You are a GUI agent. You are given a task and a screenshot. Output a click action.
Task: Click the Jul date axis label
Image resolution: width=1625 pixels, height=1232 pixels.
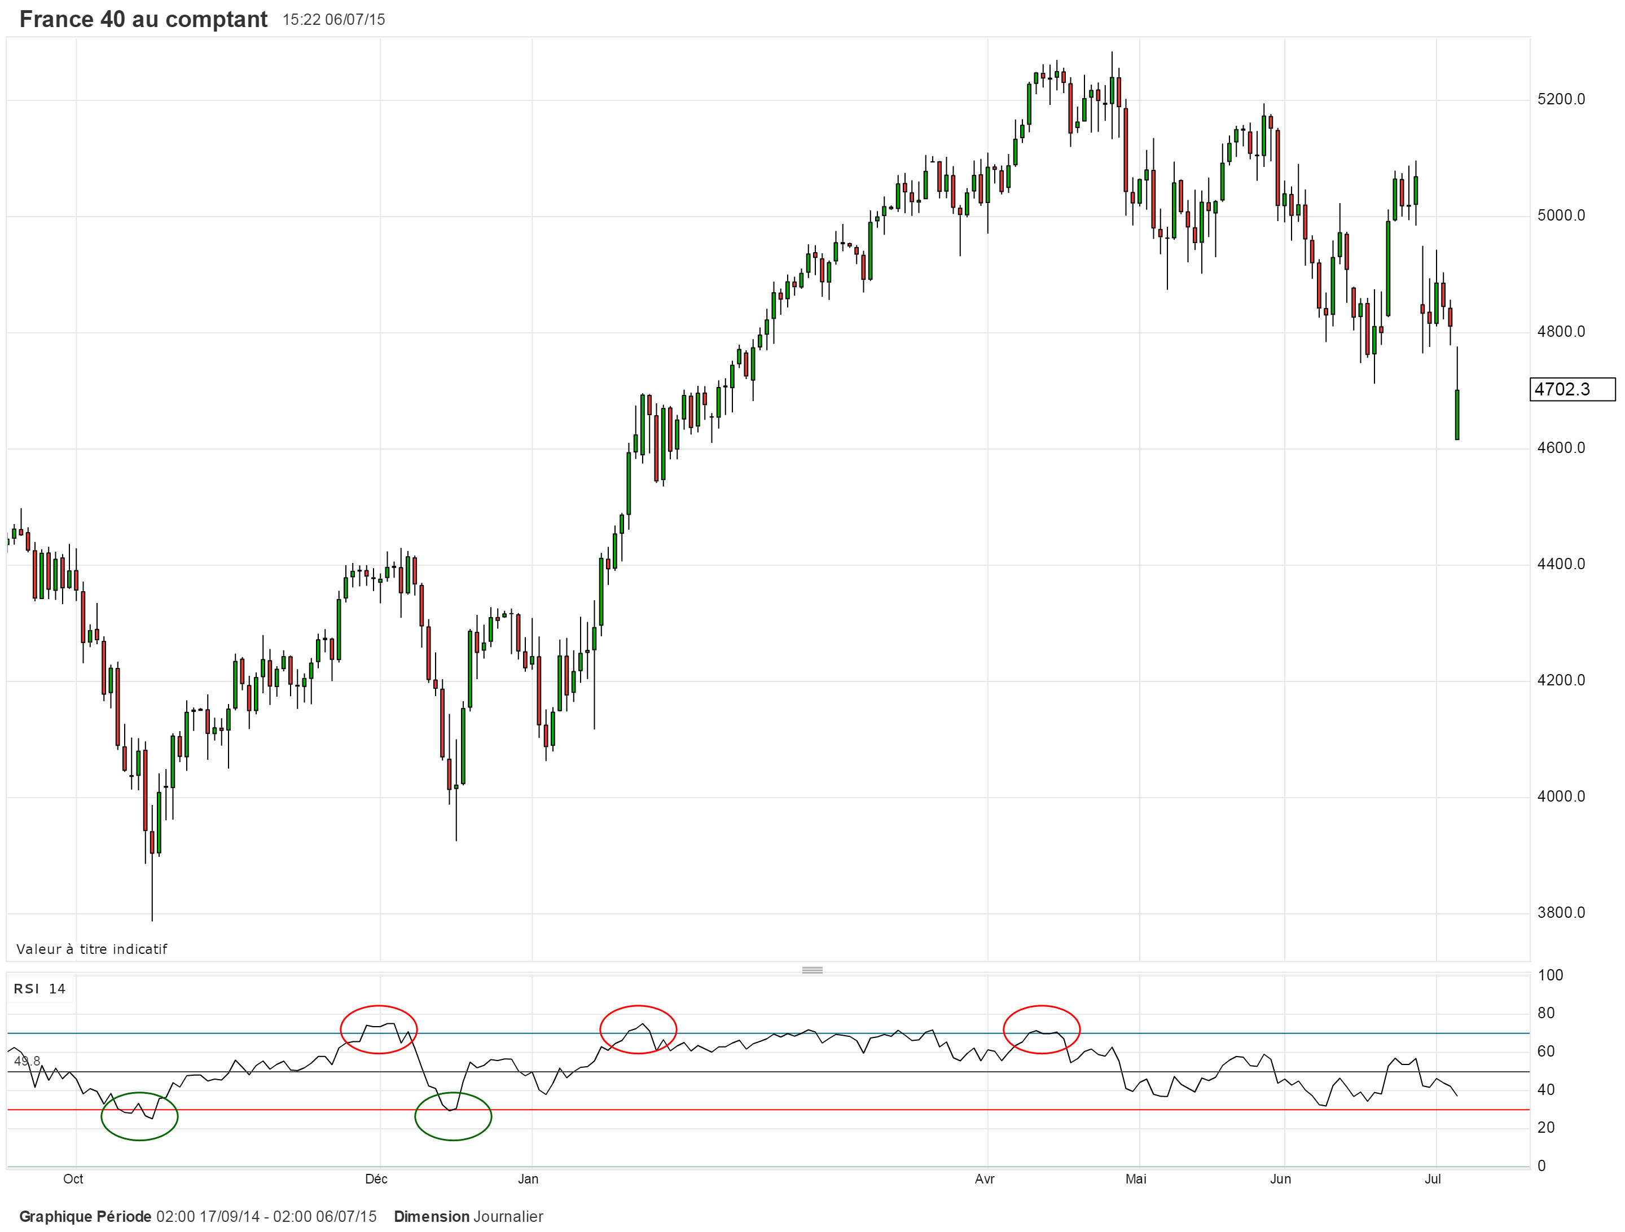(1433, 1179)
